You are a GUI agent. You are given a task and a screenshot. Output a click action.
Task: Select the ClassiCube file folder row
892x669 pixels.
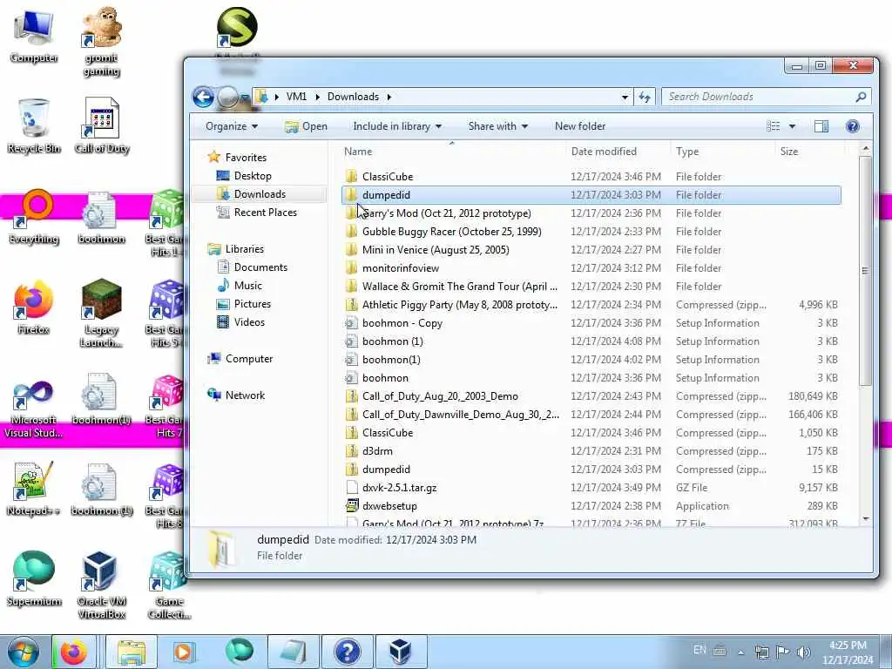[x=591, y=176]
